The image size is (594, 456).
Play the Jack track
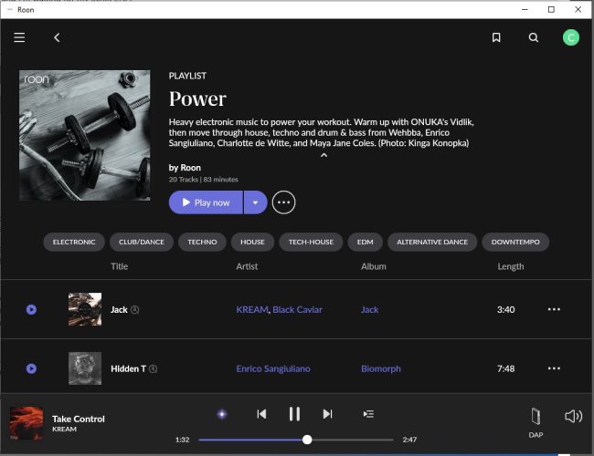[x=31, y=310]
